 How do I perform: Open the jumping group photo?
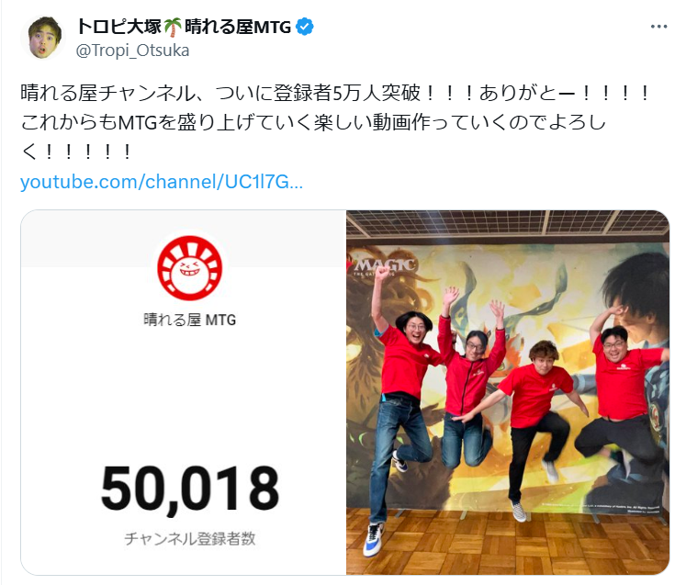point(508,392)
